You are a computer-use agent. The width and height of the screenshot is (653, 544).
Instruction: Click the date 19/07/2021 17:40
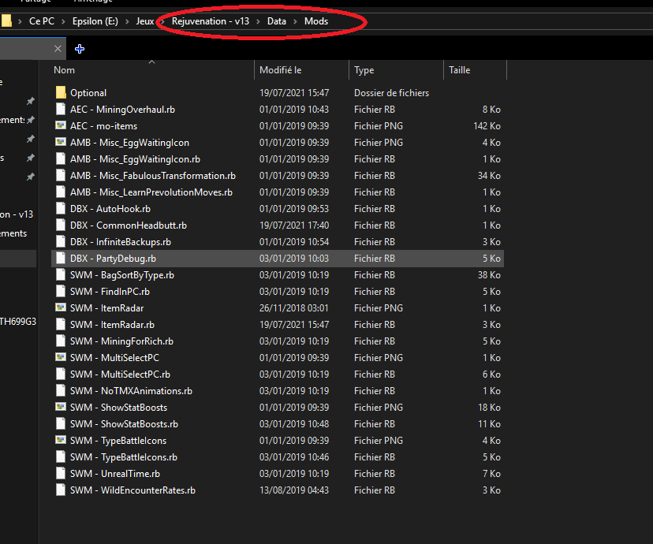(x=294, y=225)
